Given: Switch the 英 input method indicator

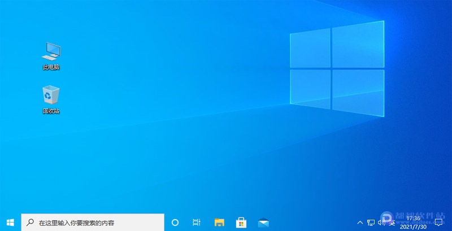Looking at the screenshot, I should click(392, 223).
